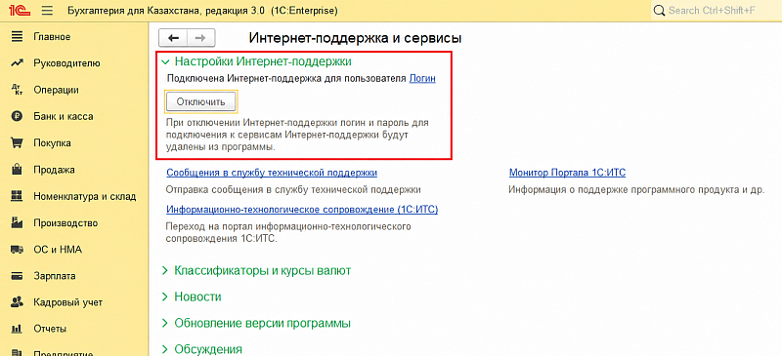Viewport: 782px width, 356px height.
Task: Go forward with the right arrow
Action: (x=201, y=38)
